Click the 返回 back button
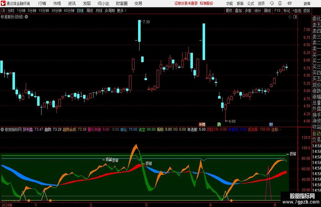Viewport: 321px width, 207px height. (307, 11)
